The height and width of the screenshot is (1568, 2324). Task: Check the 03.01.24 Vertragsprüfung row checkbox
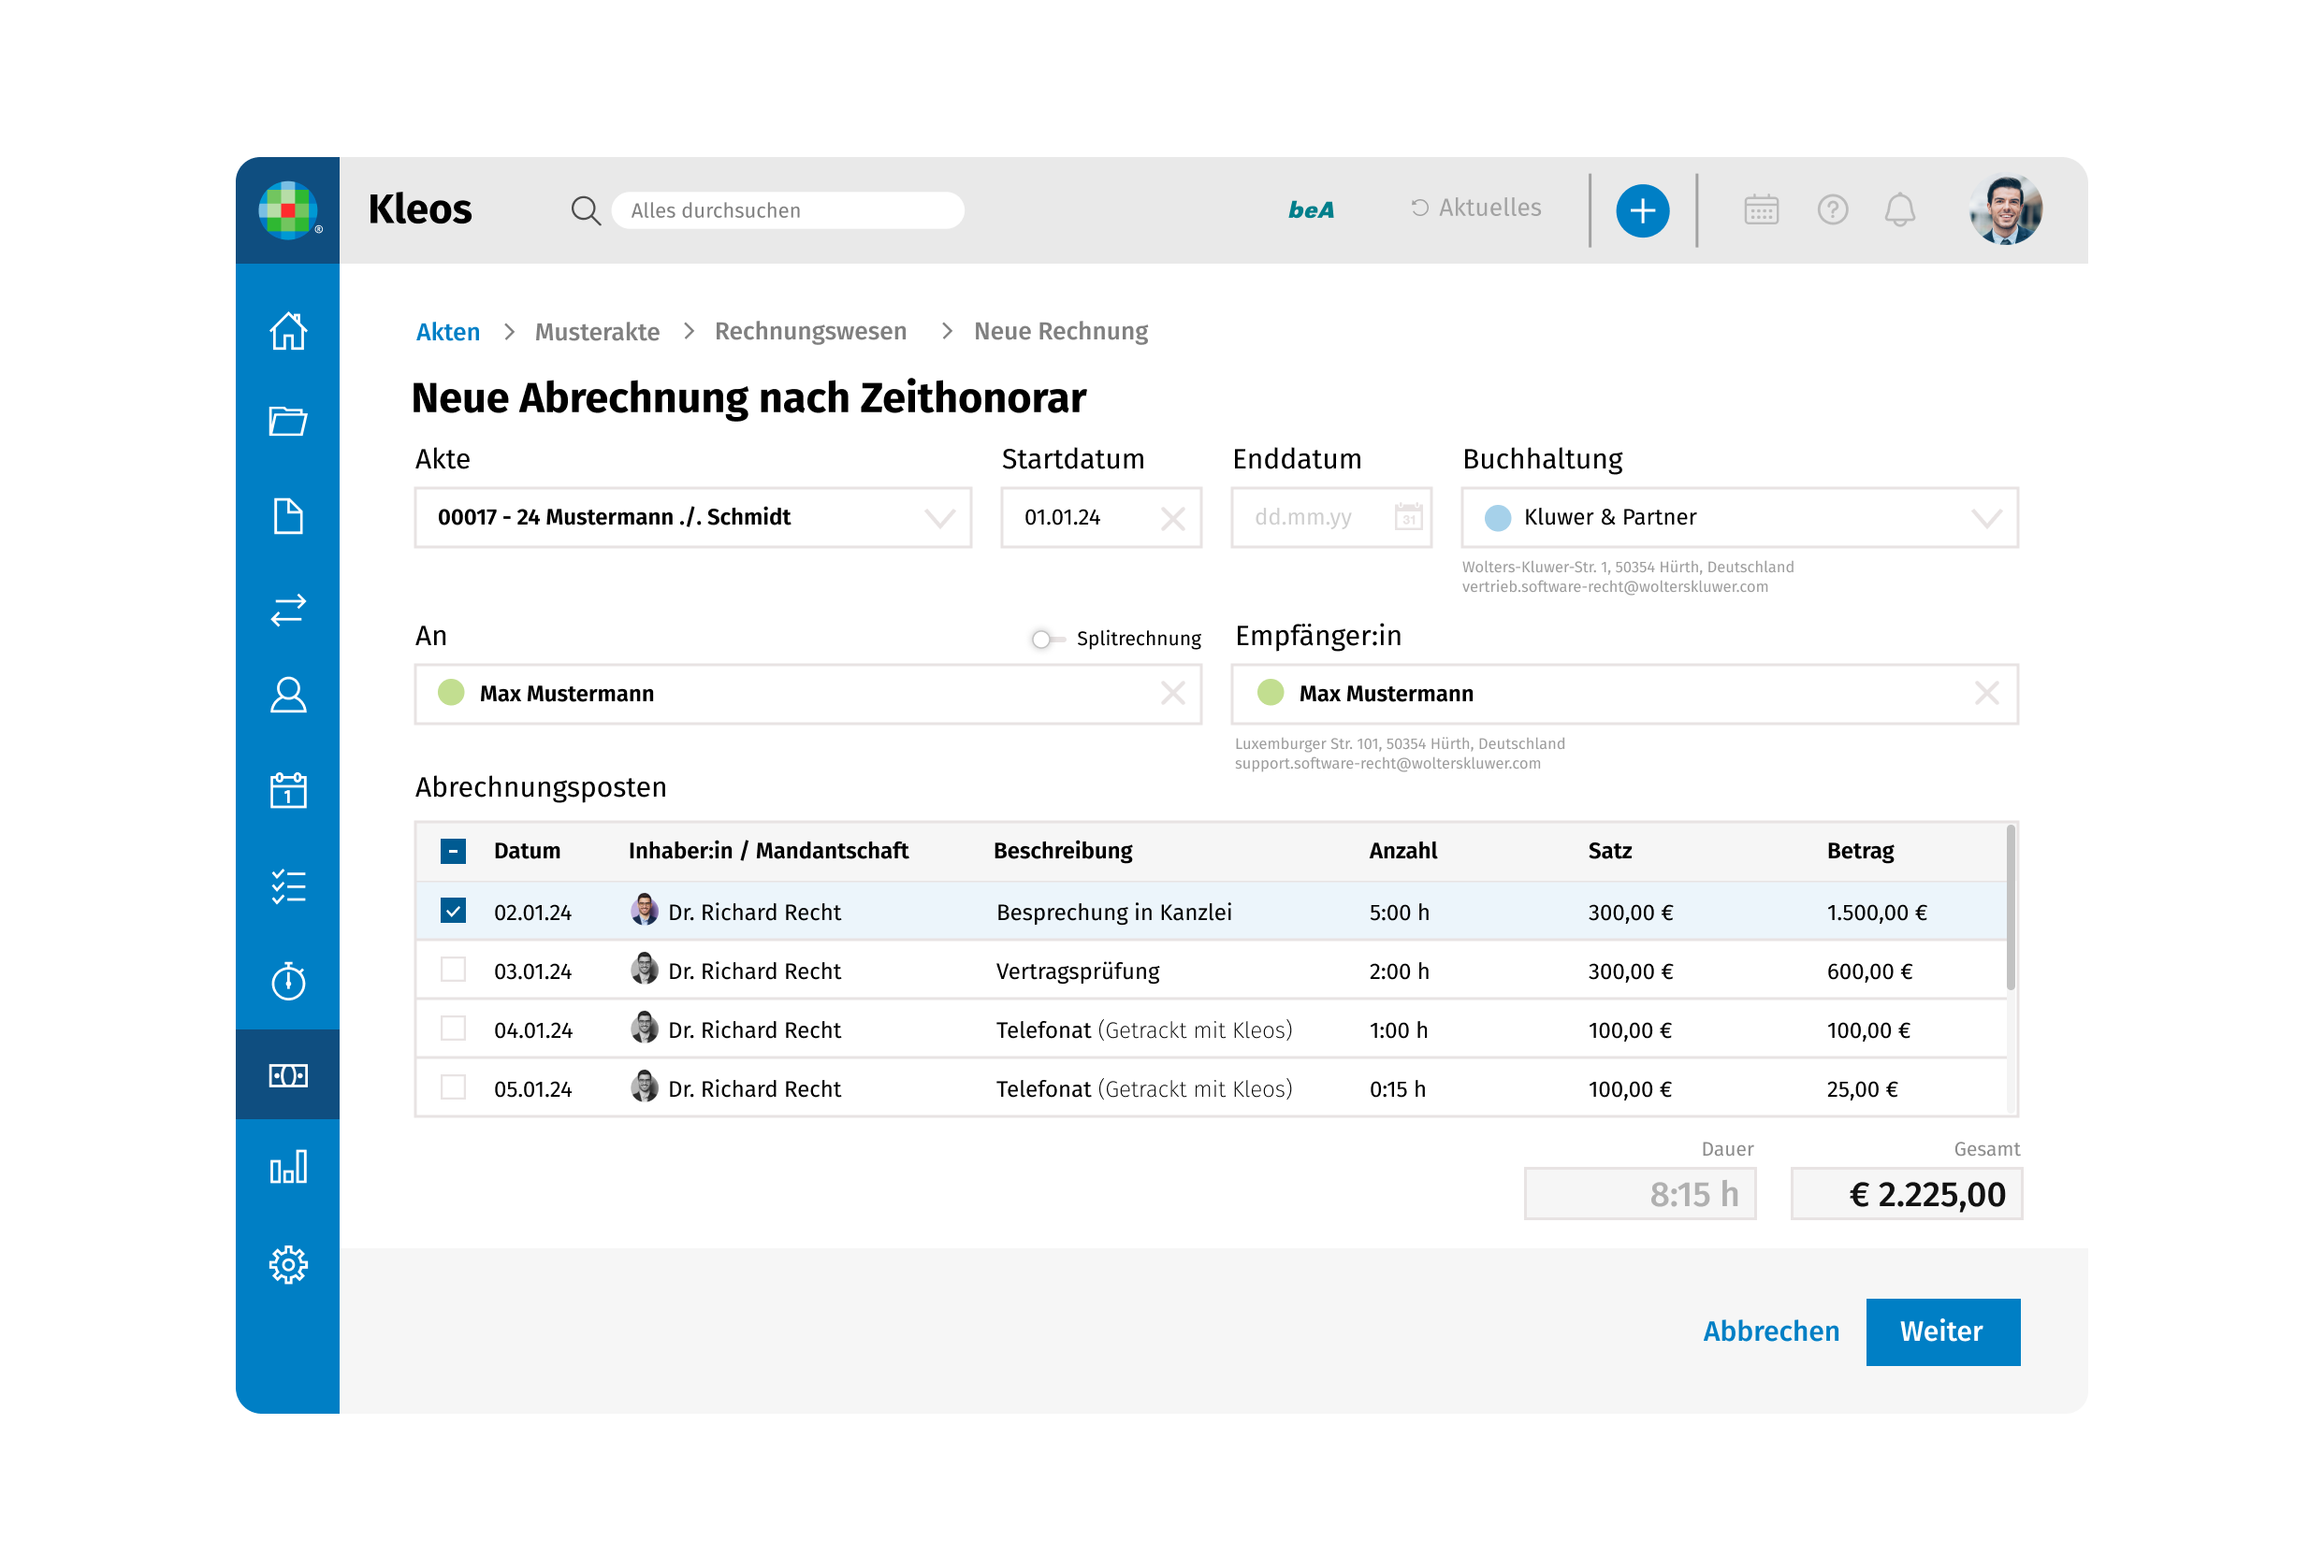pyautogui.click(x=453, y=971)
